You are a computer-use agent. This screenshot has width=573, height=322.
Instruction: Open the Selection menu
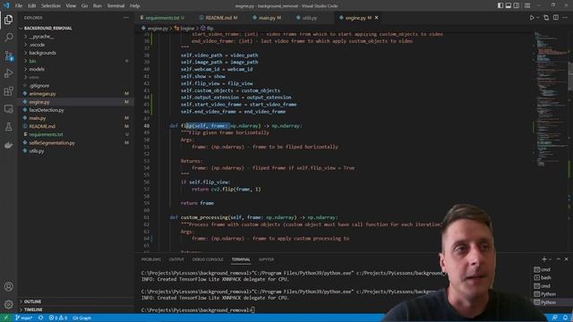click(51, 5)
